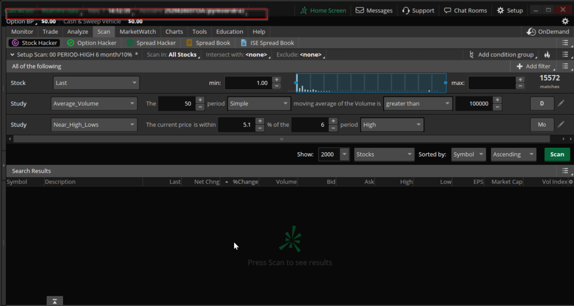Image resolution: width=574 pixels, height=306 pixels.
Task: Open the greater than comparison dropdown
Action: [x=418, y=104]
